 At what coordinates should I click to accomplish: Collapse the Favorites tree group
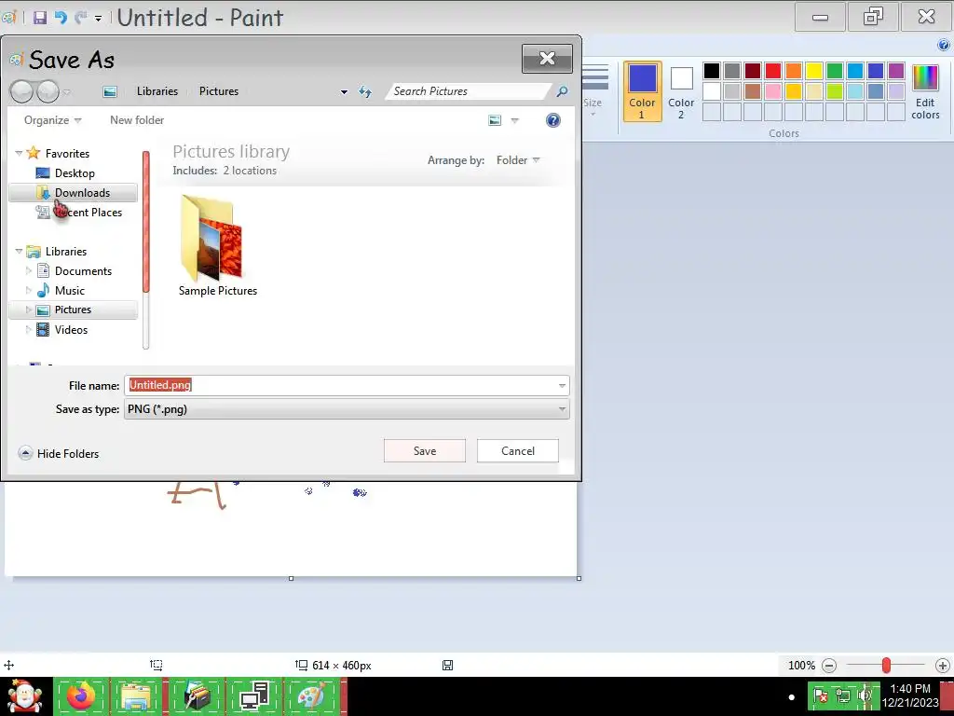point(19,154)
